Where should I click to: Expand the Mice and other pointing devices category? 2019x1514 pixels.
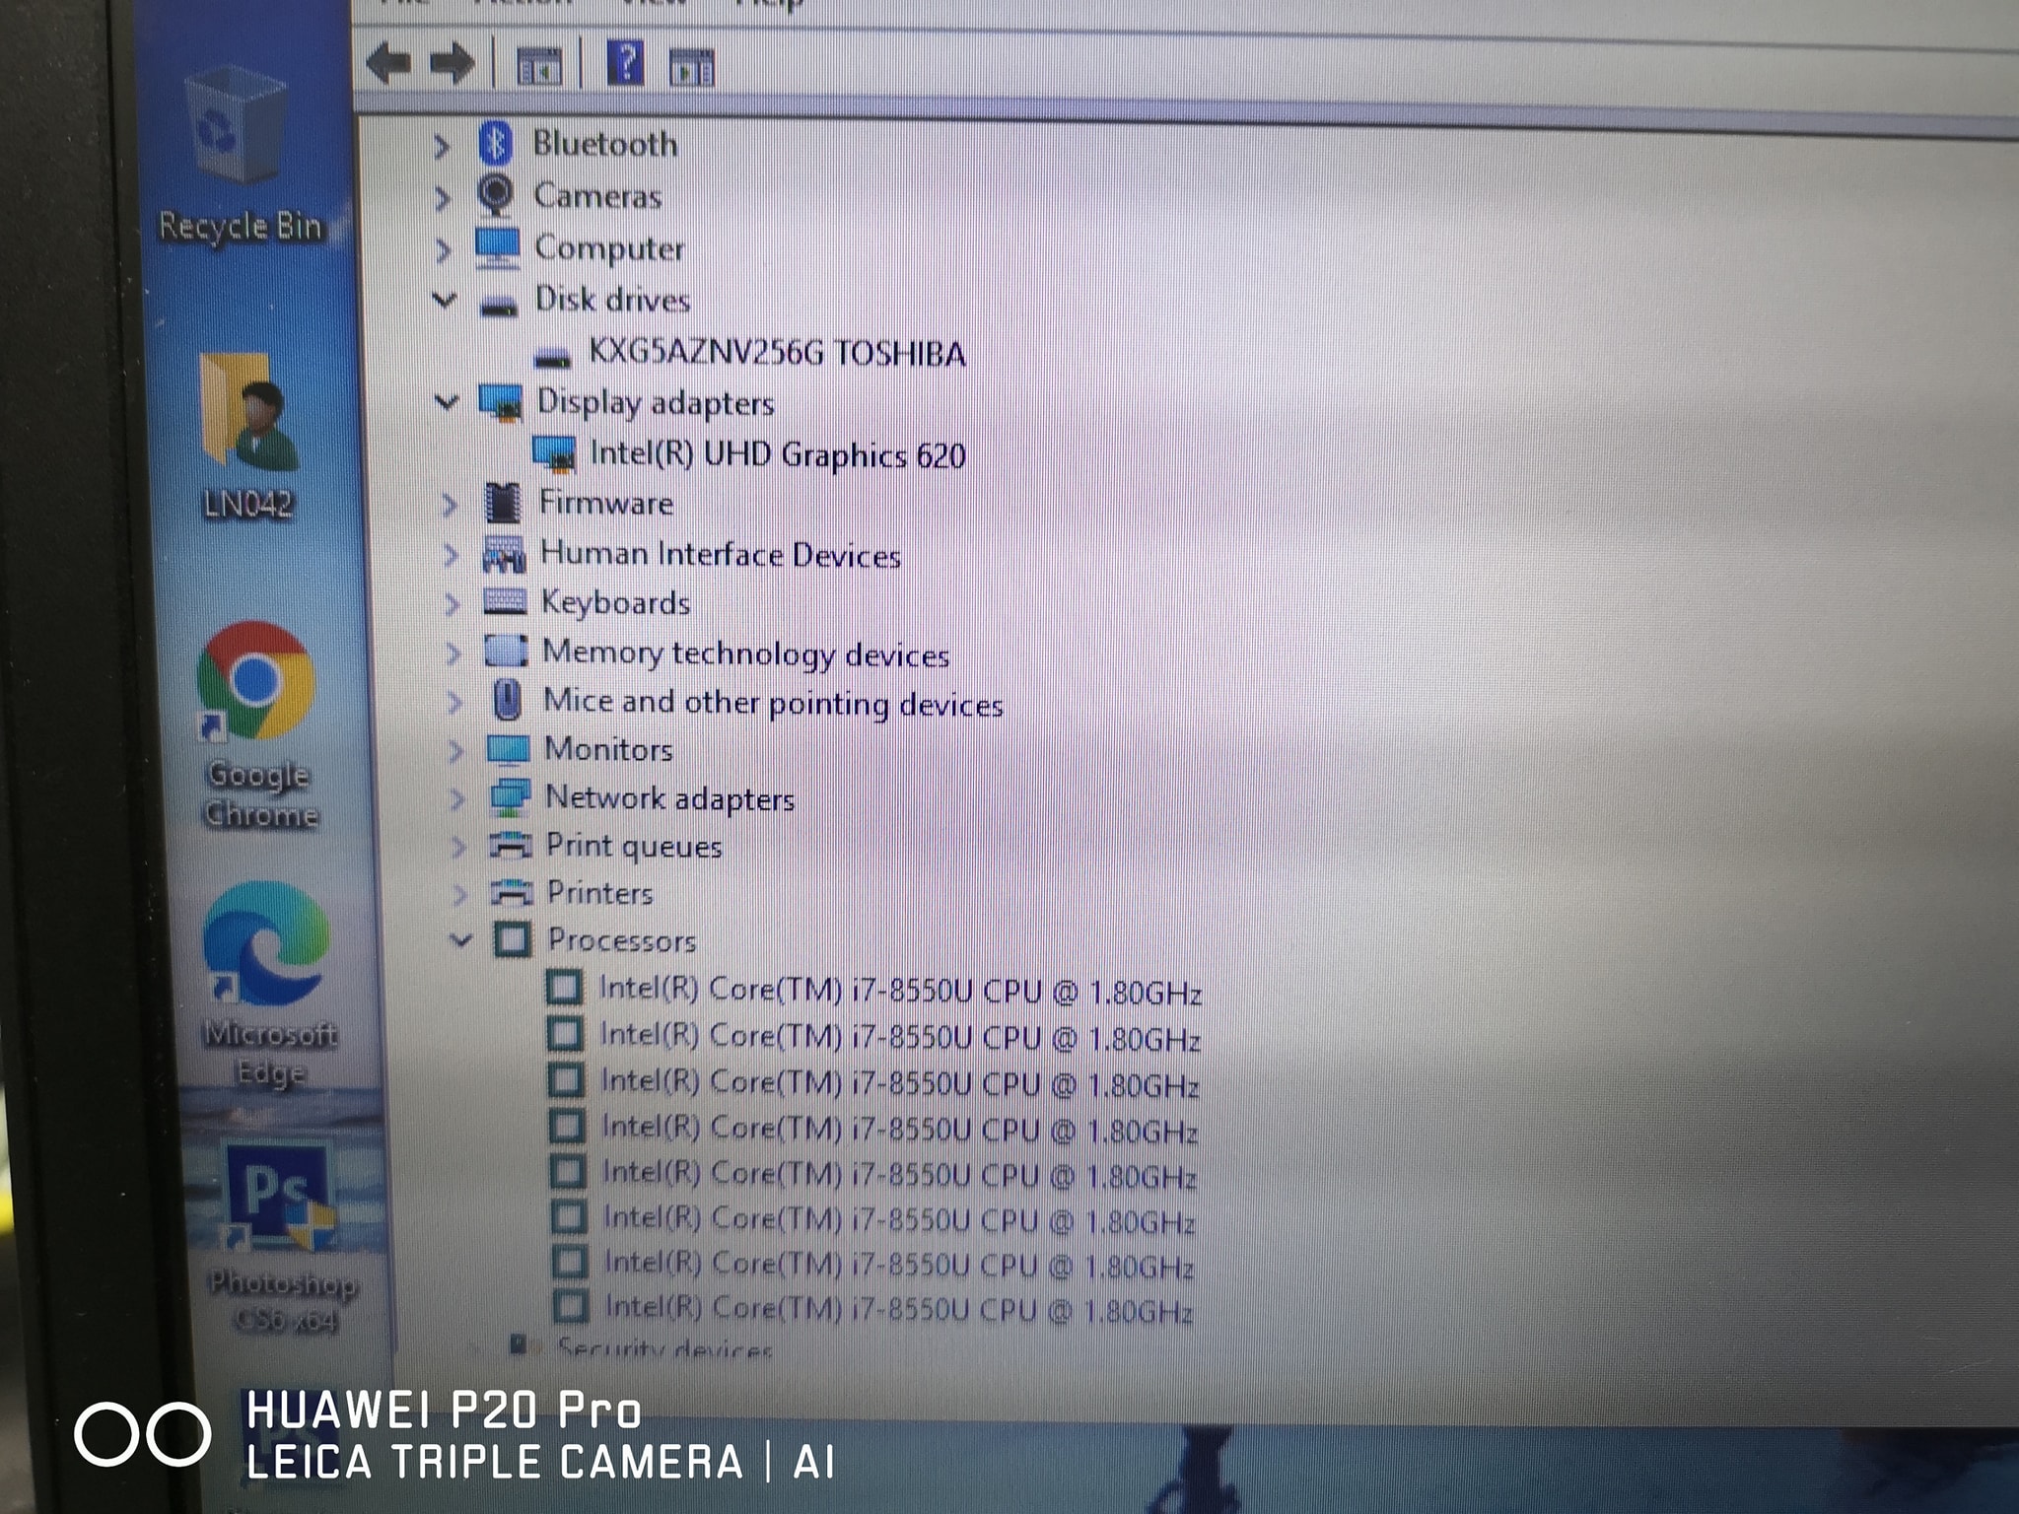453,703
